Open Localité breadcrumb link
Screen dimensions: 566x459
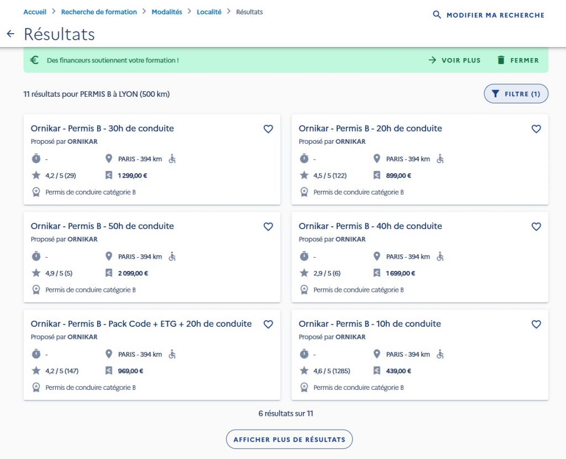209,12
